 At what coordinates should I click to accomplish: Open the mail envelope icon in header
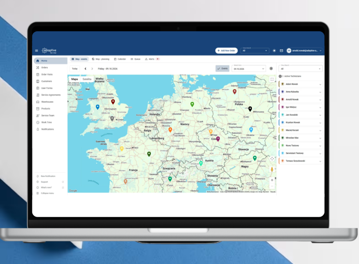282,51
